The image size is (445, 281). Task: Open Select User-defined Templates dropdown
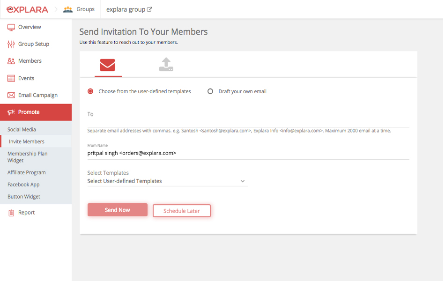(167, 181)
